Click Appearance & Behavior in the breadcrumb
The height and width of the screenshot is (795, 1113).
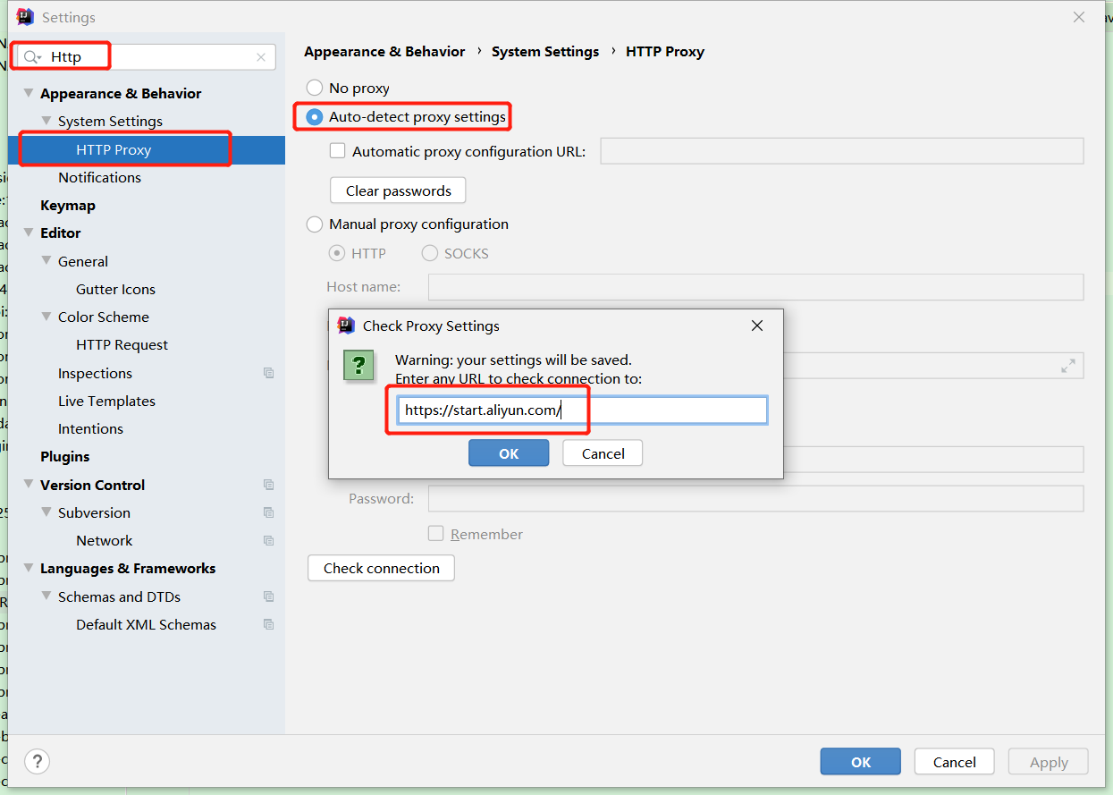(384, 52)
